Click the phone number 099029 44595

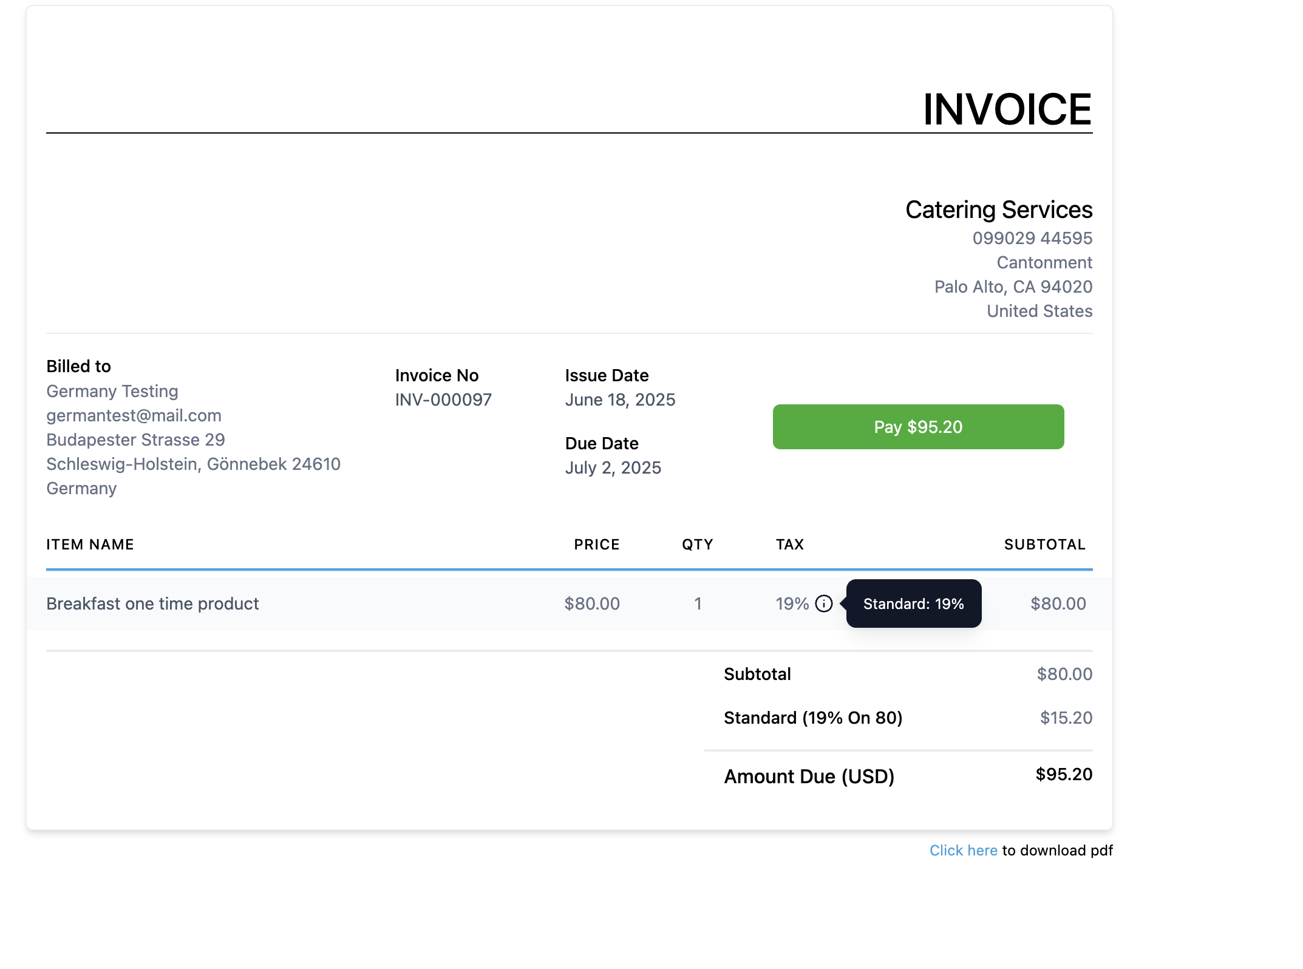(1032, 238)
